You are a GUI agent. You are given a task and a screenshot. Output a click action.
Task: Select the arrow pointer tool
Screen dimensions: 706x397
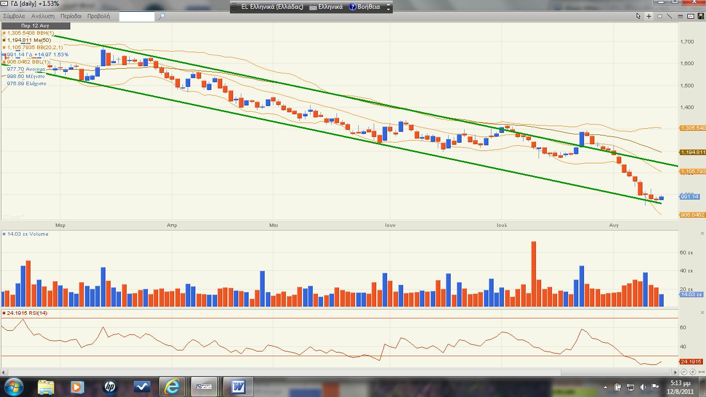coord(638,16)
